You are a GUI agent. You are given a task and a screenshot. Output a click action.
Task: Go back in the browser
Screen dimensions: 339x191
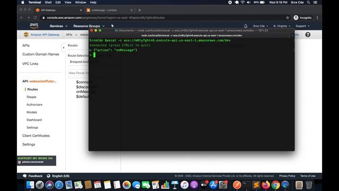coord(21,18)
